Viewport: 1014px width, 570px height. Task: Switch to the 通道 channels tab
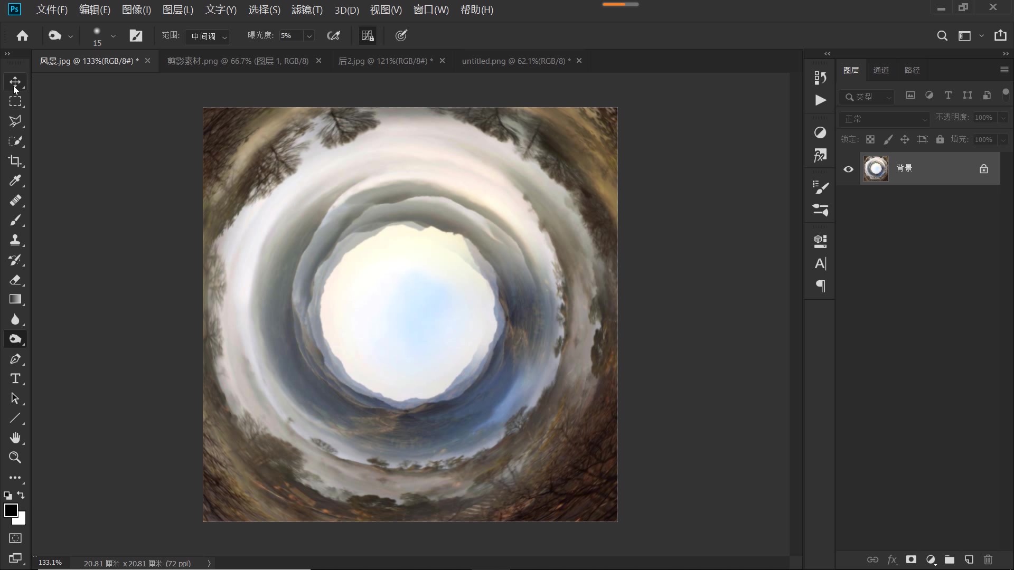coord(881,70)
